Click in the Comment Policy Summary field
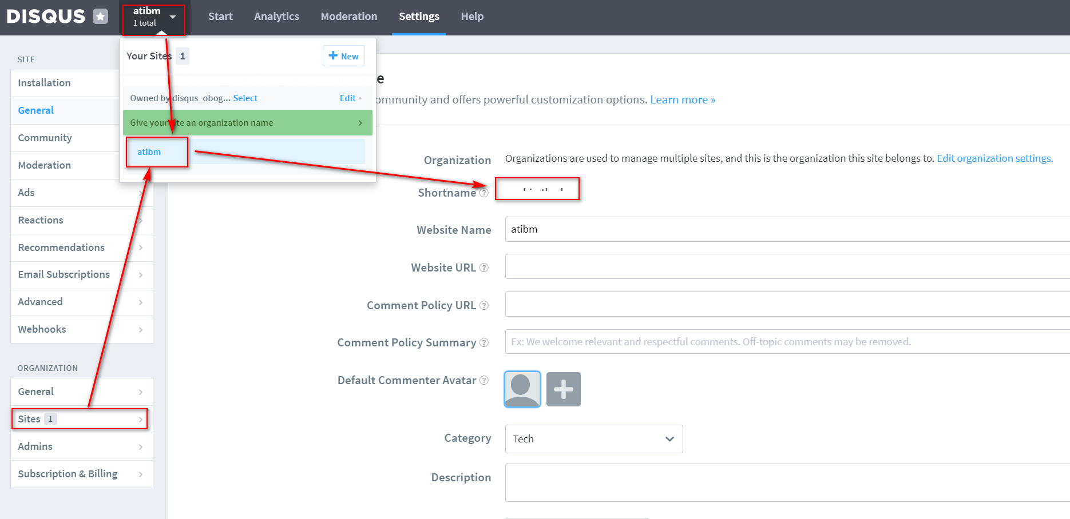This screenshot has height=519, width=1070. [787, 342]
